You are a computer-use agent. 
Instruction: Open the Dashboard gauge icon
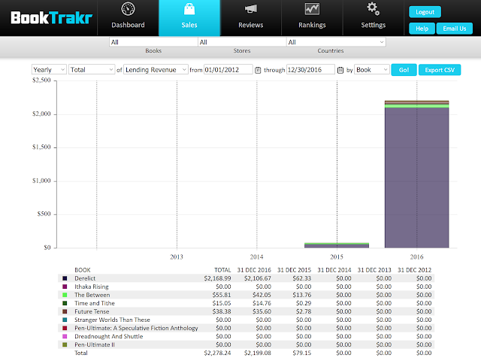pyautogui.click(x=128, y=9)
